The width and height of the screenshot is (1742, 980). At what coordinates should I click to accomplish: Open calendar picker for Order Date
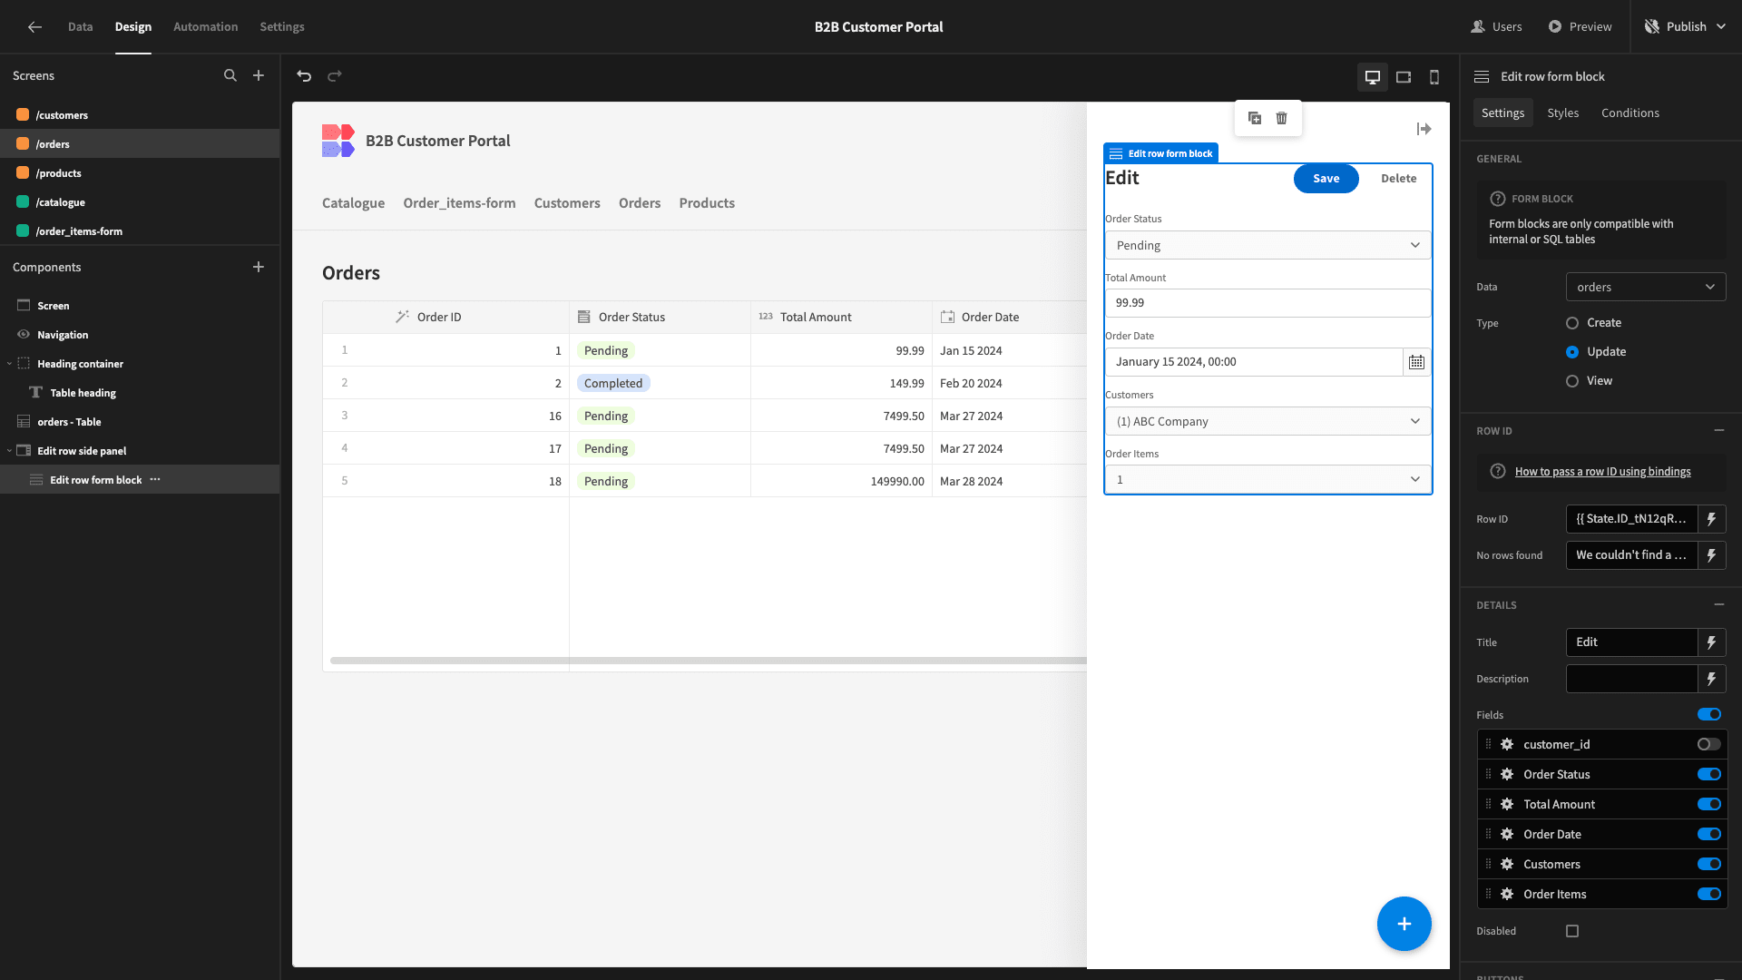click(1416, 362)
